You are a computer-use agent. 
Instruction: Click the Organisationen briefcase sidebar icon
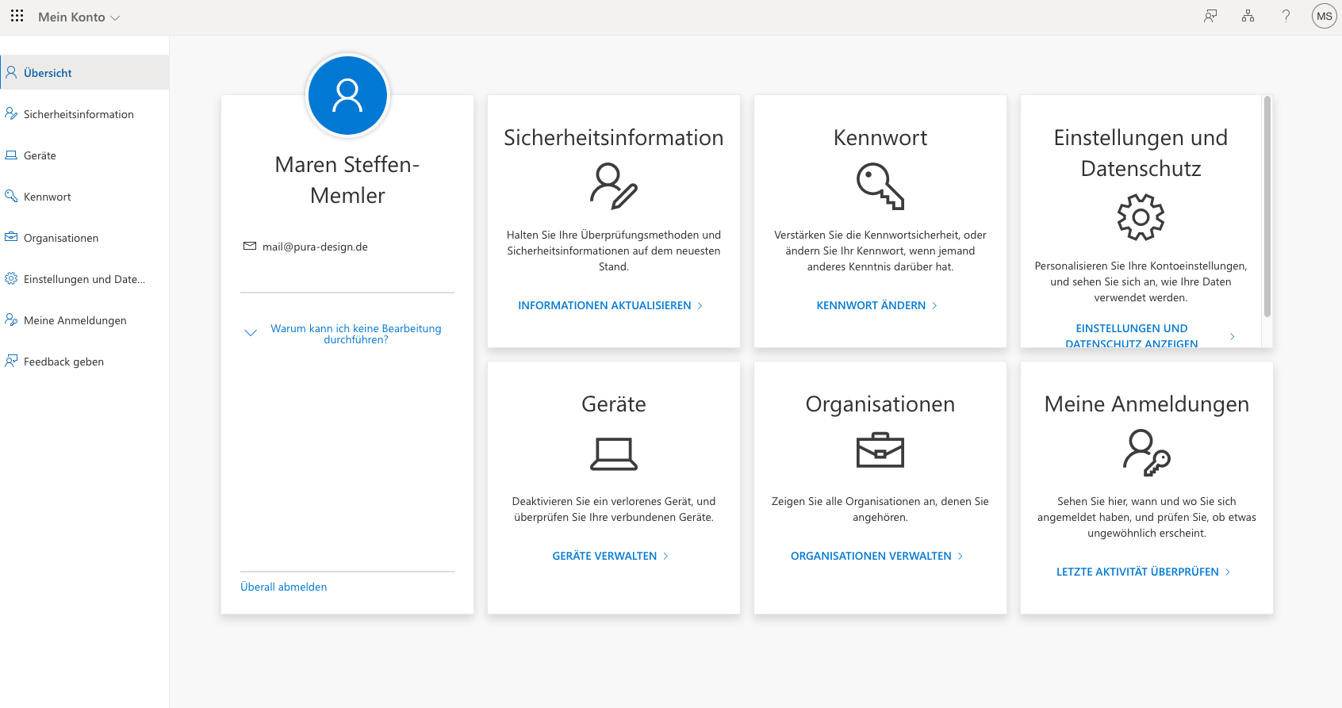click(x=11, y=237)
